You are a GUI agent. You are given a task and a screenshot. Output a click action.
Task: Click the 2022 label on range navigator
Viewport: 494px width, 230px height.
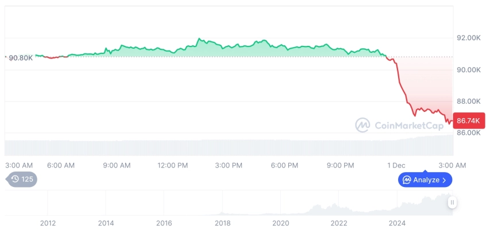coord(339,223)
